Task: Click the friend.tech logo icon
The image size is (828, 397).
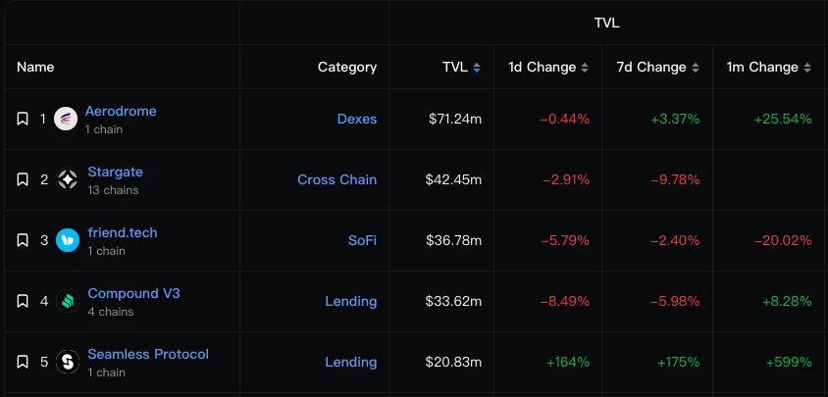Action: 68,240
